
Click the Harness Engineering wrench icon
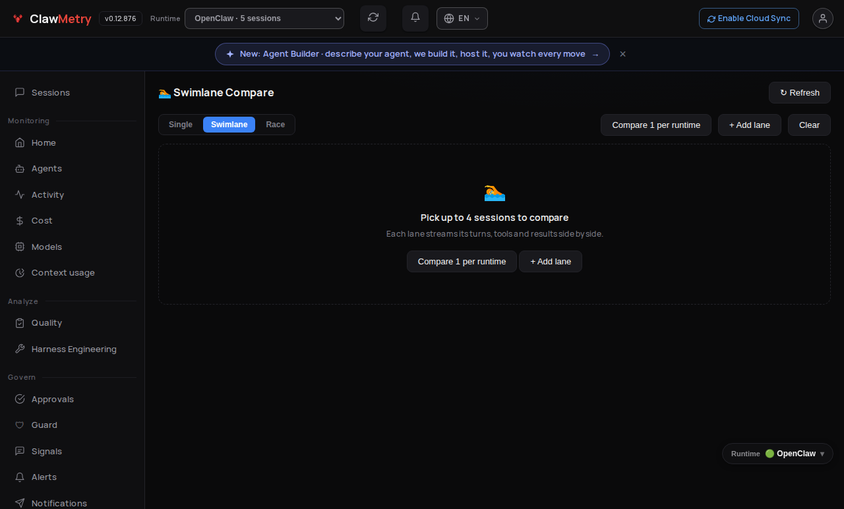(x=20, y=349)
